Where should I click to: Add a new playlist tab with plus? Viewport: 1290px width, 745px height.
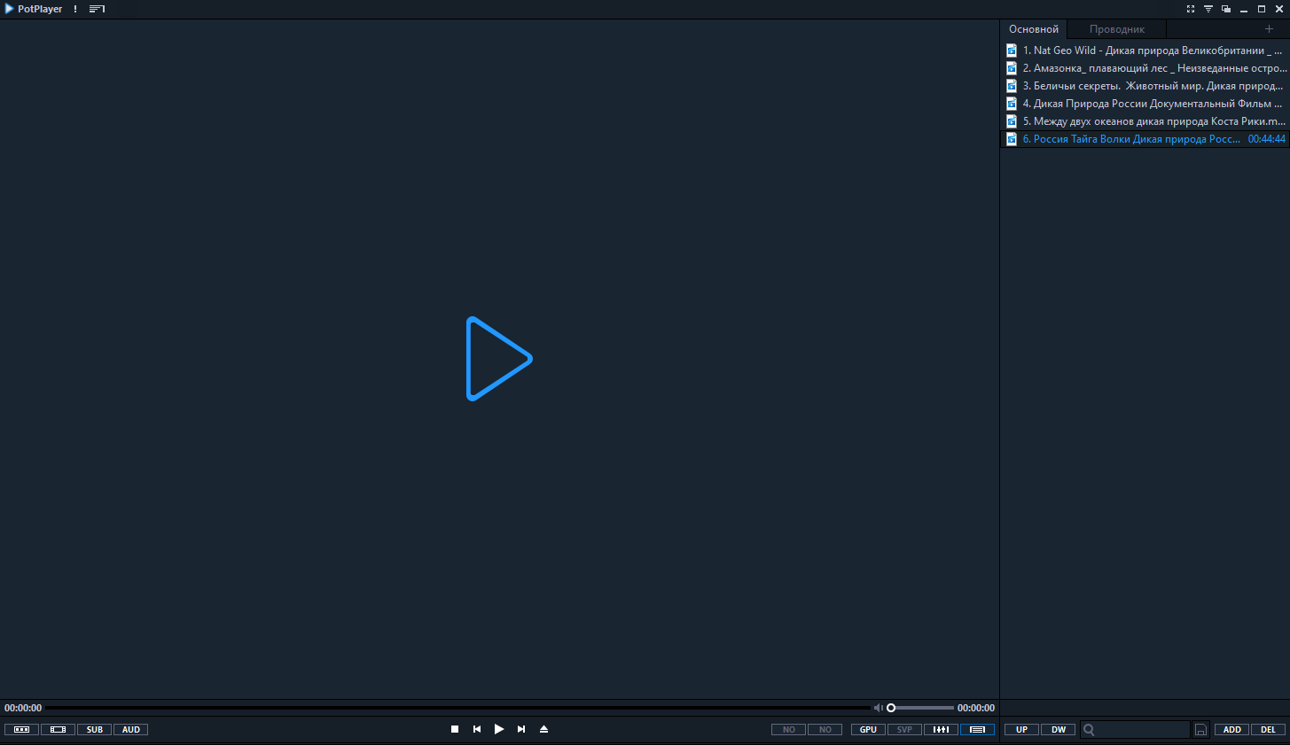1269,29
